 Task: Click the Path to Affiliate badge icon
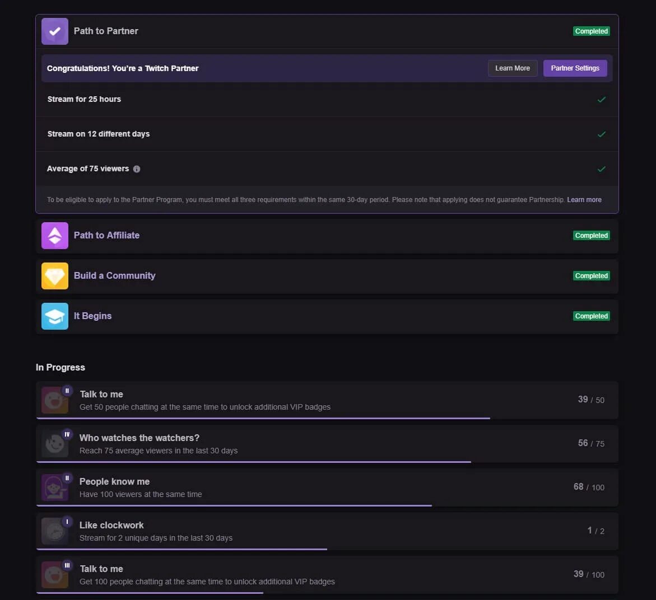54,236
